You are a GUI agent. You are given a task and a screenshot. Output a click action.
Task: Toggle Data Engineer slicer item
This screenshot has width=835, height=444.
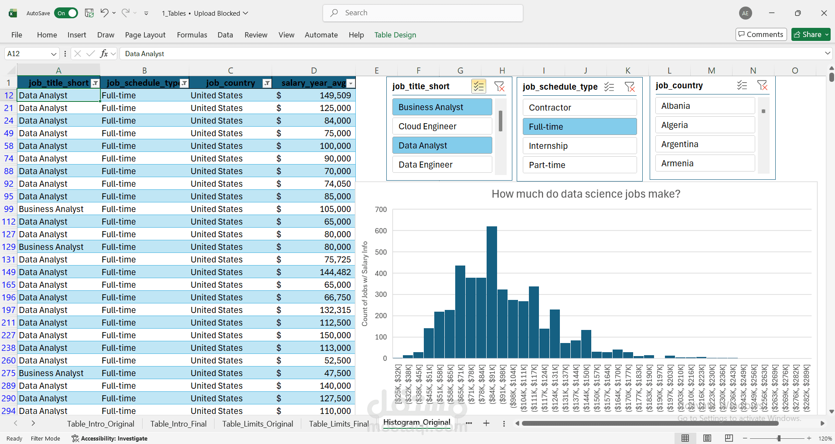[x=442, y=165]
